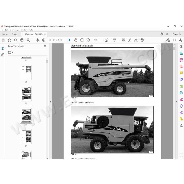This screenshot has height=184, width=184.
Task: Open scrolling and read mode from the toolbar
Action: point(114,40)
